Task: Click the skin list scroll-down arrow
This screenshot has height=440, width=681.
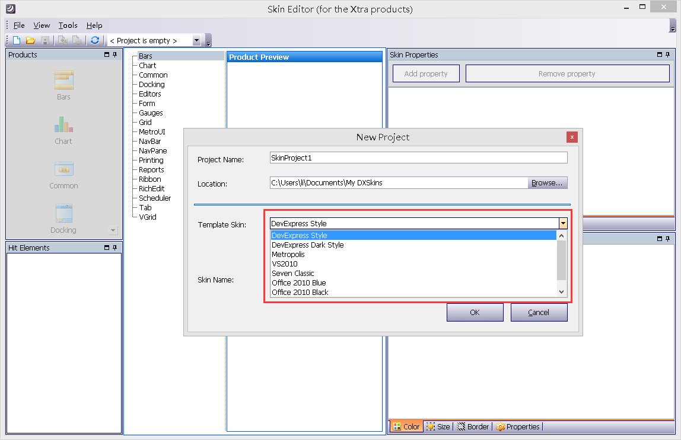Action: (561, 292)
